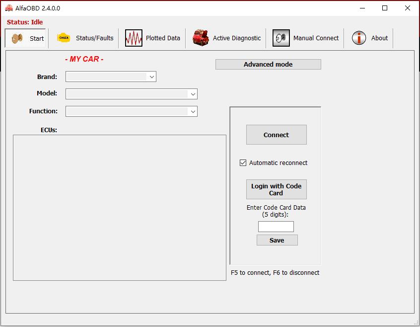Toggle Automatic reconnect checkbox
This screenshot has width=420, height=327.
(x=243, y=163)
